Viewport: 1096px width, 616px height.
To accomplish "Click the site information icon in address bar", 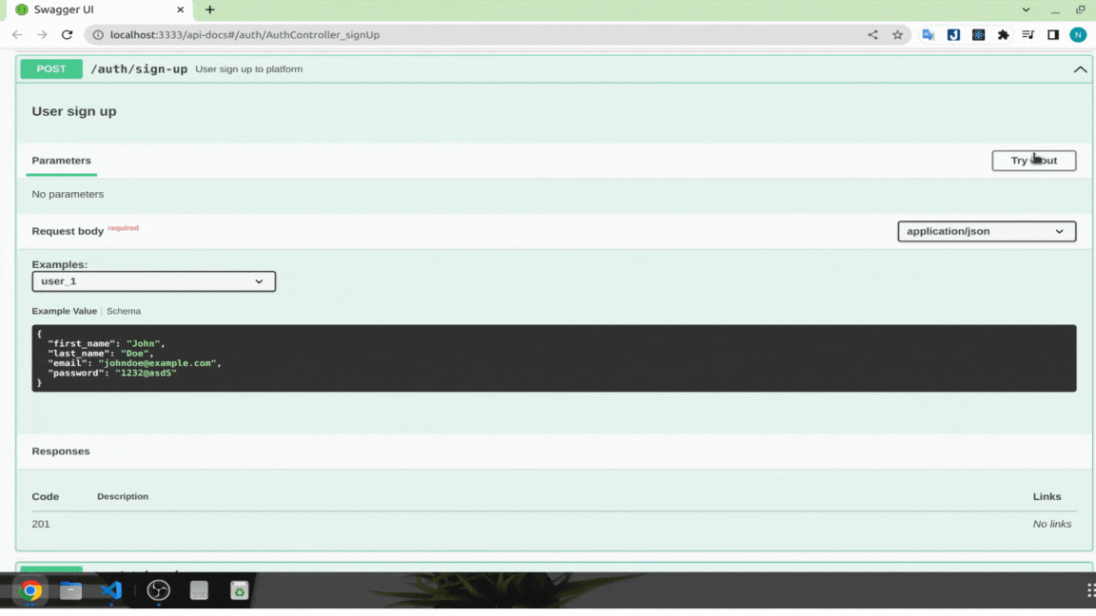I will 98,35.
